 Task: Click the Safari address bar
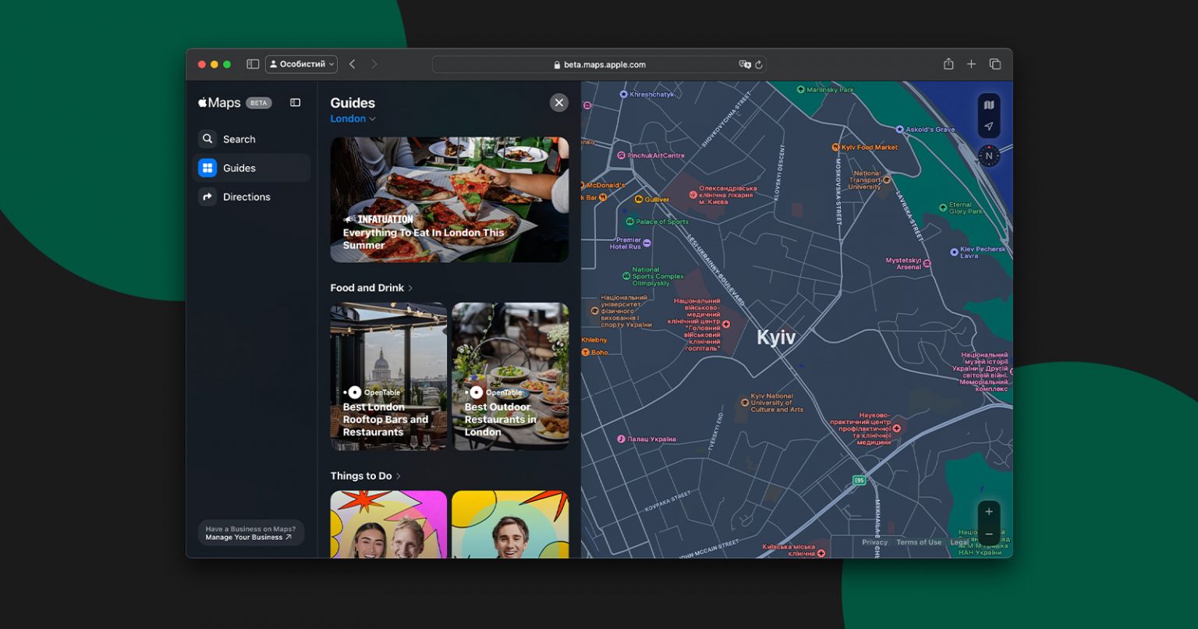pos(599,65)
